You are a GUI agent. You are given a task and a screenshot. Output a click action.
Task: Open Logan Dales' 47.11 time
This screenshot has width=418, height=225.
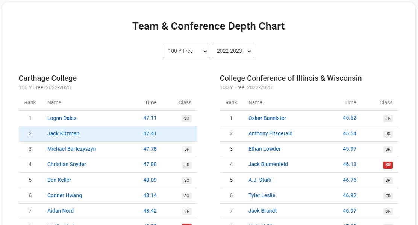point(150,118)
